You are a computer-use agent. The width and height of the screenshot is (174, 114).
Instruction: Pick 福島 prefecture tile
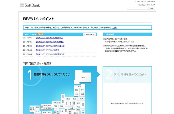tap(82, 99)
